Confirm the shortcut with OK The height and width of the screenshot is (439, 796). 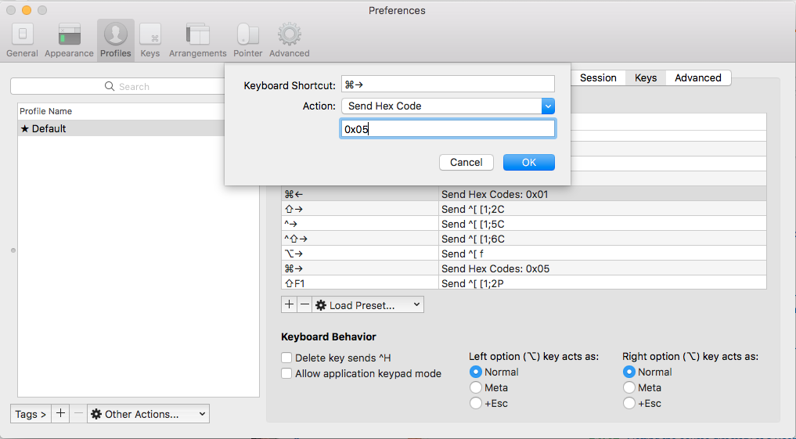point(529,163)
